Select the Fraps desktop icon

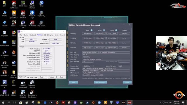pos(14,43)
